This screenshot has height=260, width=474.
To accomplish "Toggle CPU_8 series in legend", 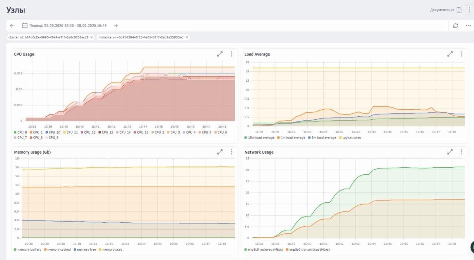I will coord(36,137).
